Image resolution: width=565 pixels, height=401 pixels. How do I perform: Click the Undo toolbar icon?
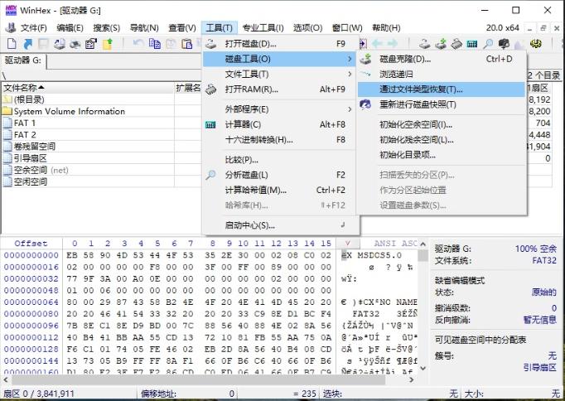click(x=138, y=44)
